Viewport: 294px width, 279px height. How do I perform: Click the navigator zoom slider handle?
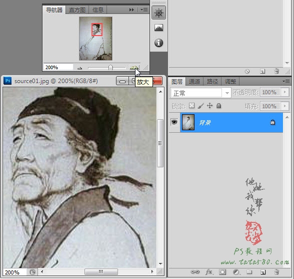110,68
